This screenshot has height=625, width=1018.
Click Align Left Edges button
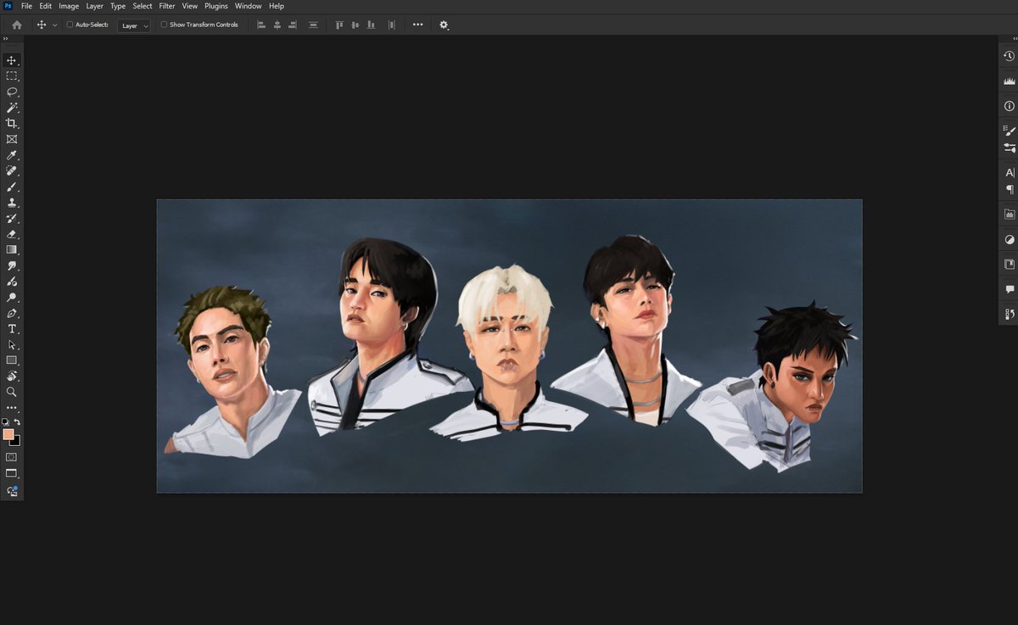click(261, 25)
